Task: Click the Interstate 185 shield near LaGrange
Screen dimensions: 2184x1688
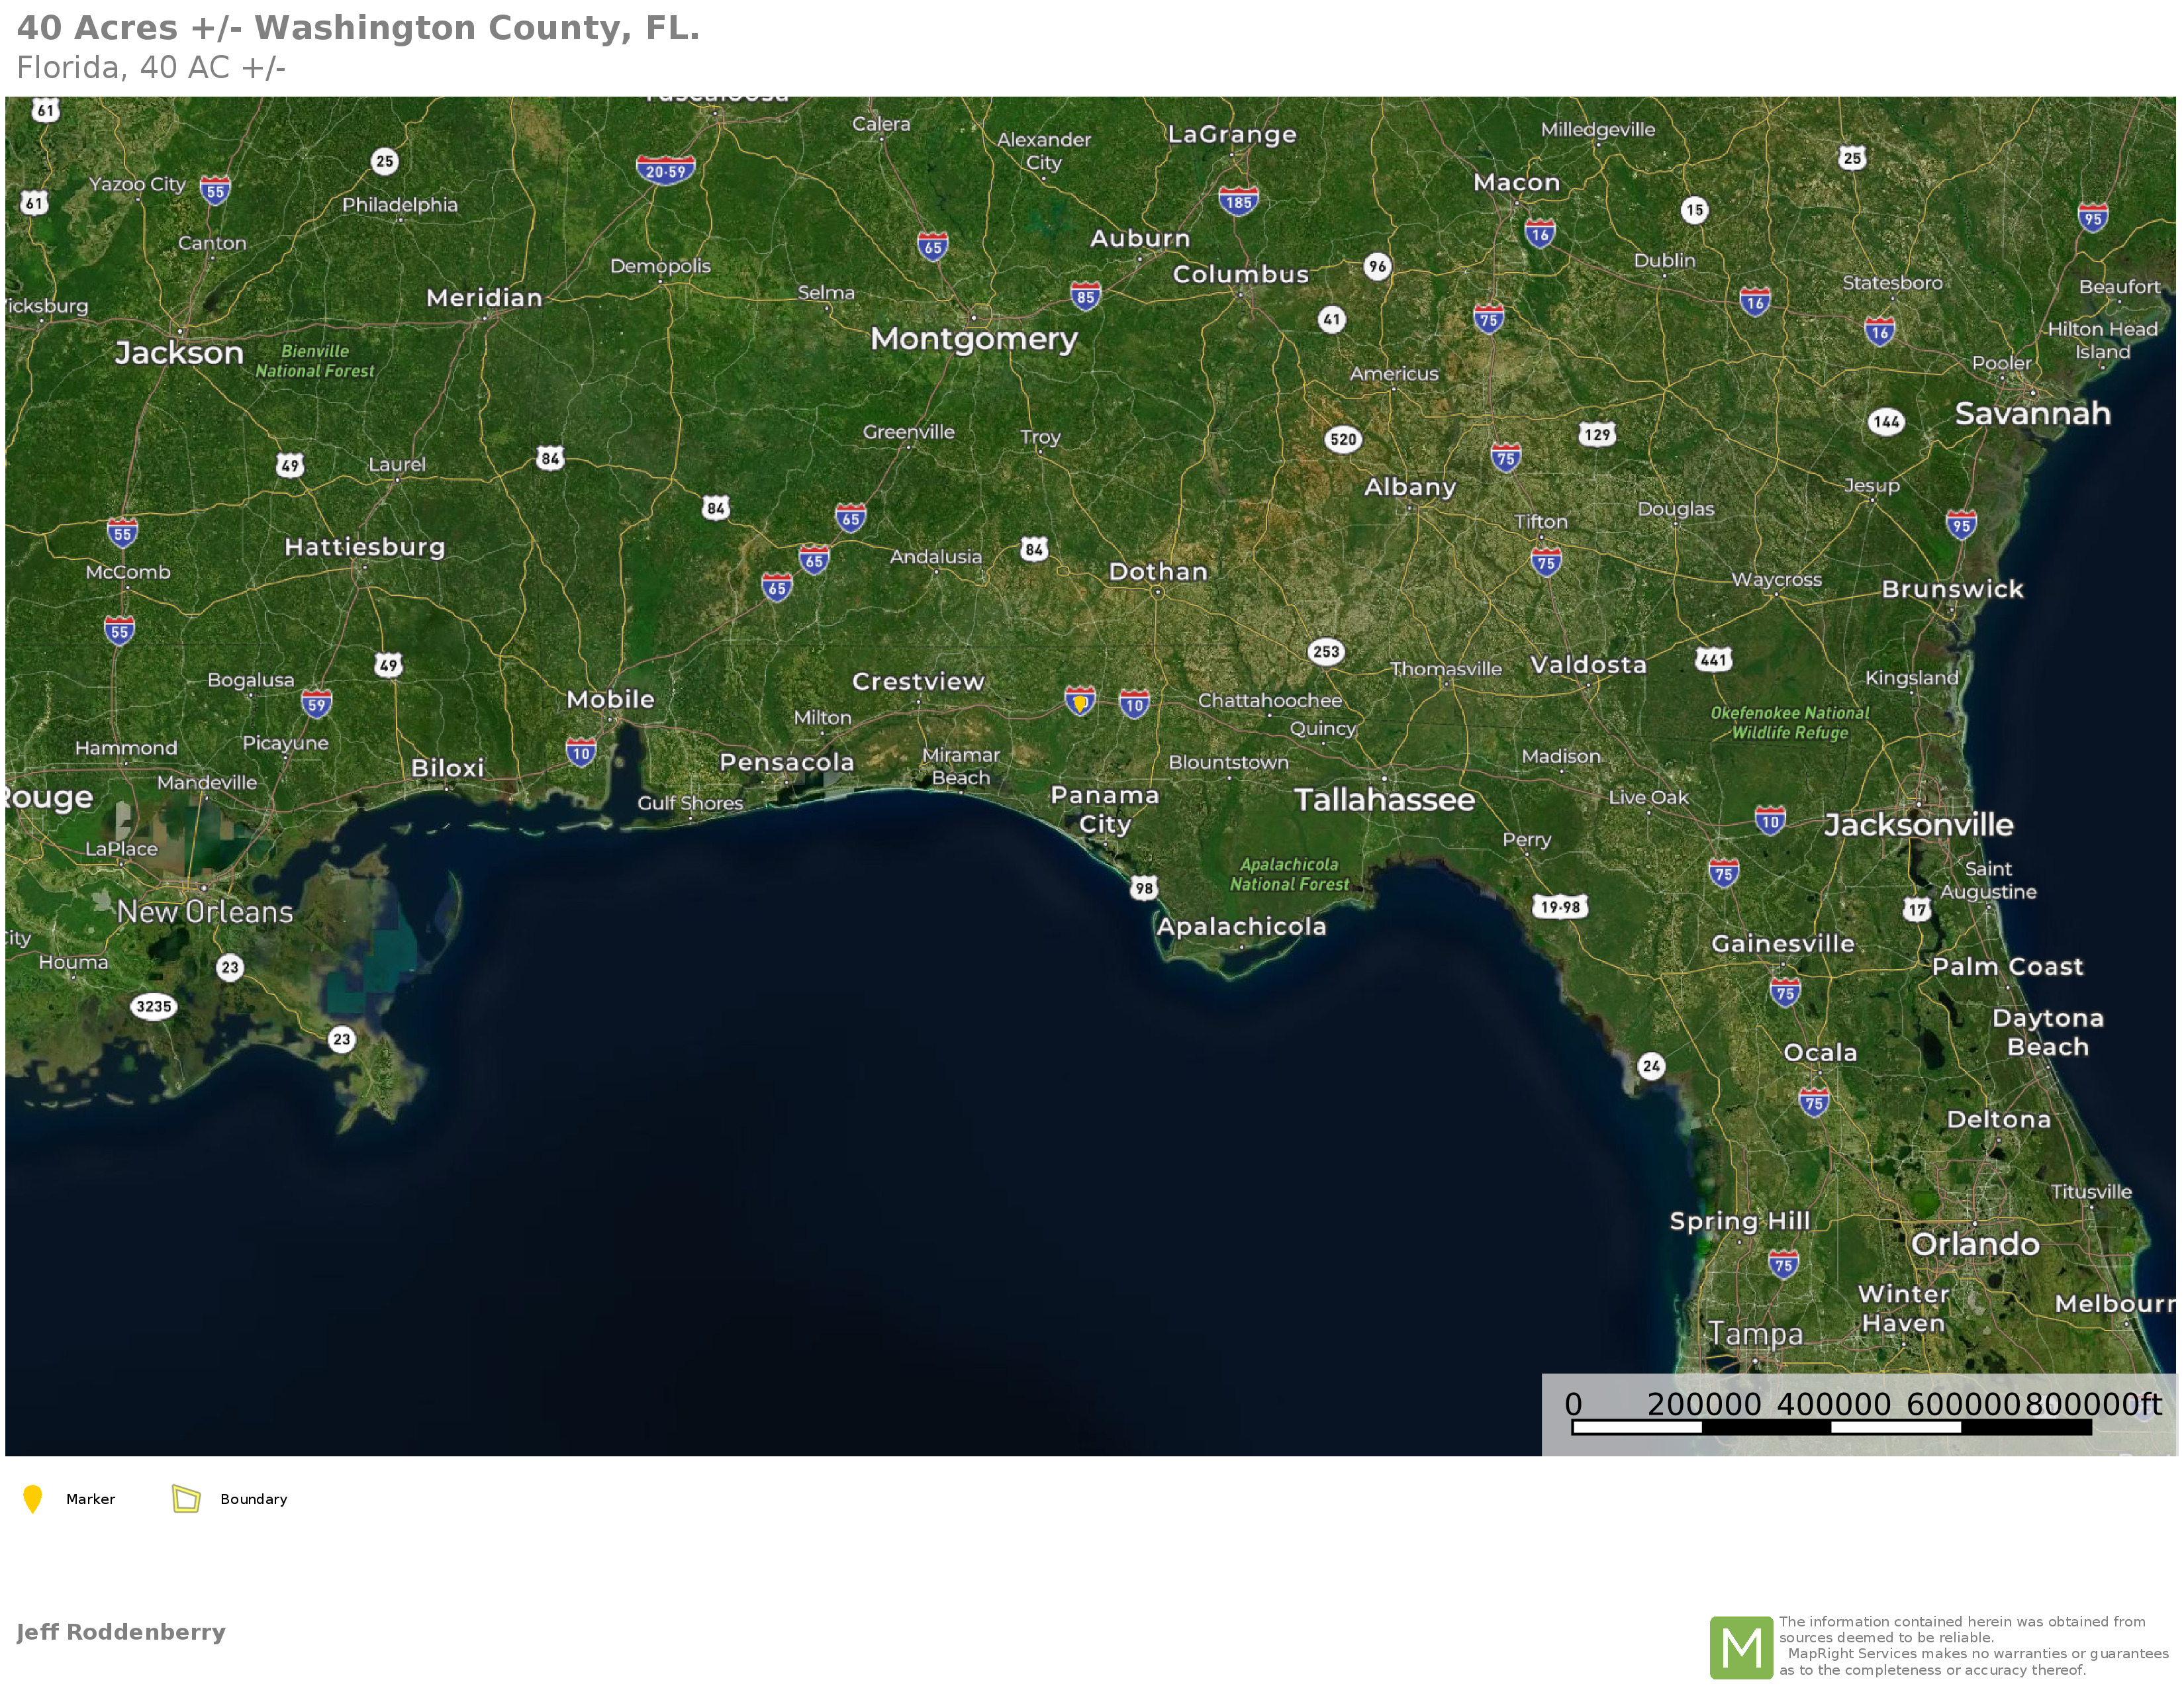Action: point(1238,201)
